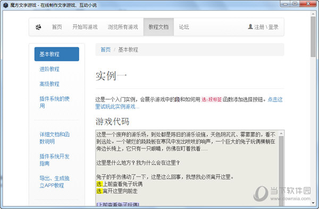Screen dimensions: 319x209
Task: Click the 实例一 heading
Action: click(x=111, y=76)
